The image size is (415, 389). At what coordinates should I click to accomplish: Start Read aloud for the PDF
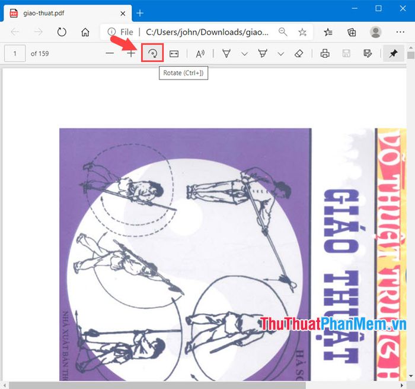pyautogui.click(x=200, y=53)
